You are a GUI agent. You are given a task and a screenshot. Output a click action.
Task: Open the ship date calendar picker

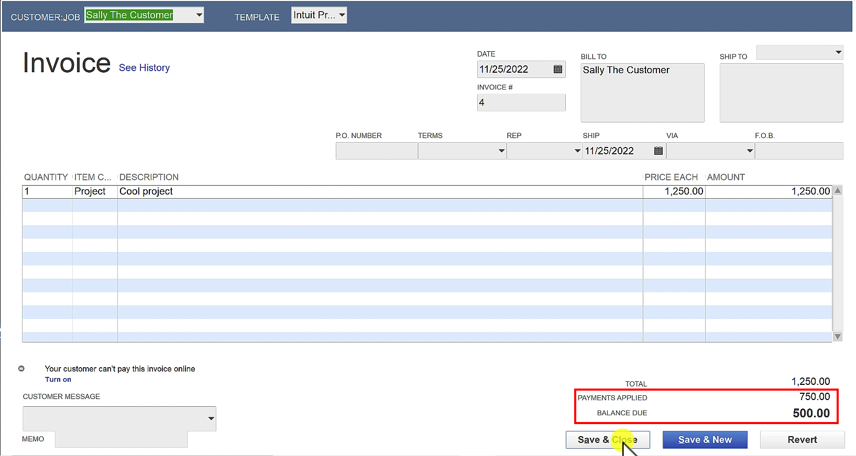[x=659, y=151]
